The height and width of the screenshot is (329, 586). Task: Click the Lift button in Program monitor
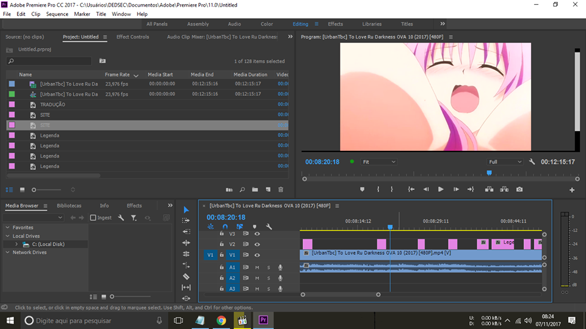[x=489, y=189]
